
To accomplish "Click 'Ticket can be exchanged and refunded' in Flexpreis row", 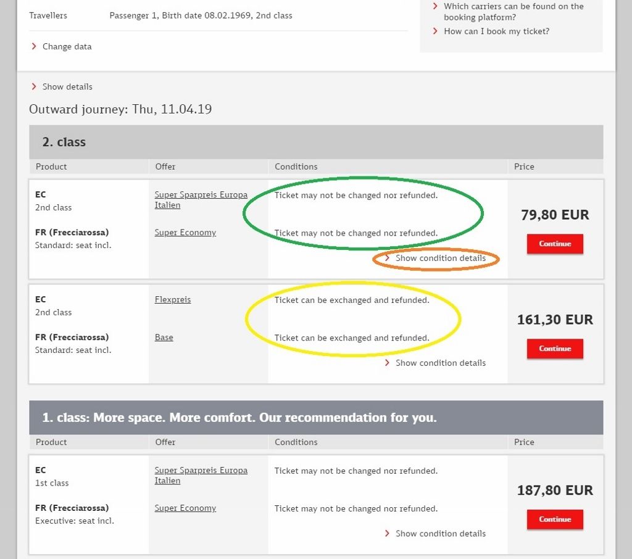I will (x=352, y=300).
